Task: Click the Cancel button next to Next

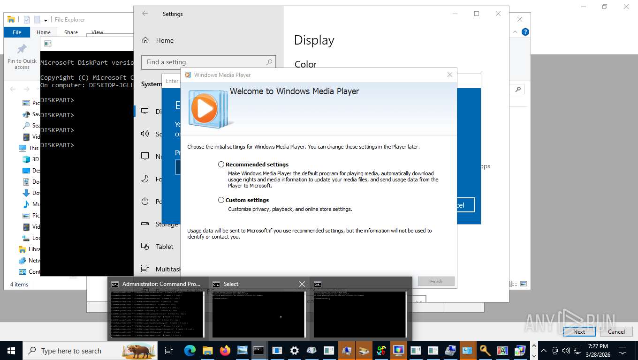Action: click(616, 331)
